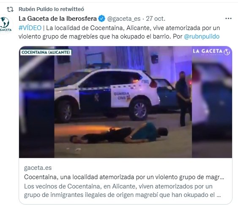Click the Guardia Civil car in preview
The image size is (238, 205).
point(107,94)
